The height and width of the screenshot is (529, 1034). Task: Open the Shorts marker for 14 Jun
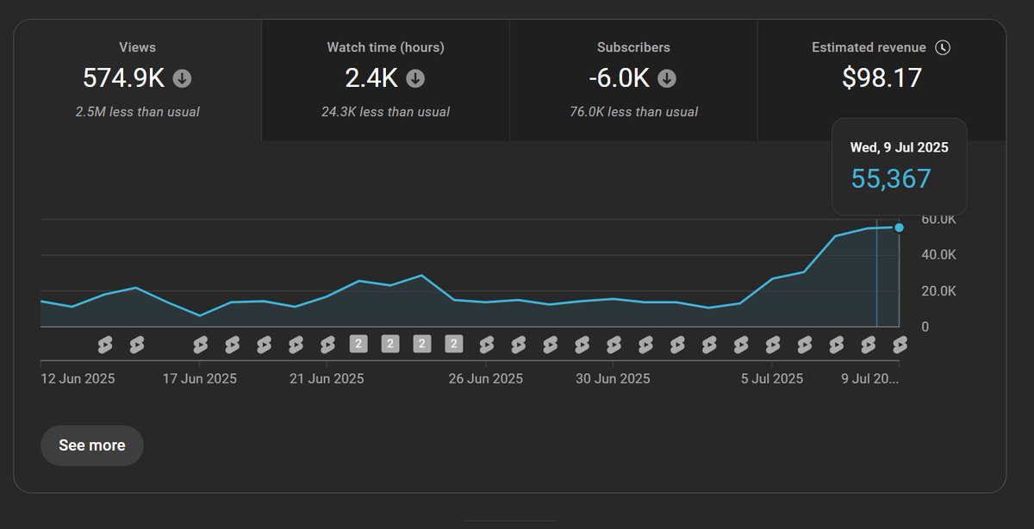105,345
